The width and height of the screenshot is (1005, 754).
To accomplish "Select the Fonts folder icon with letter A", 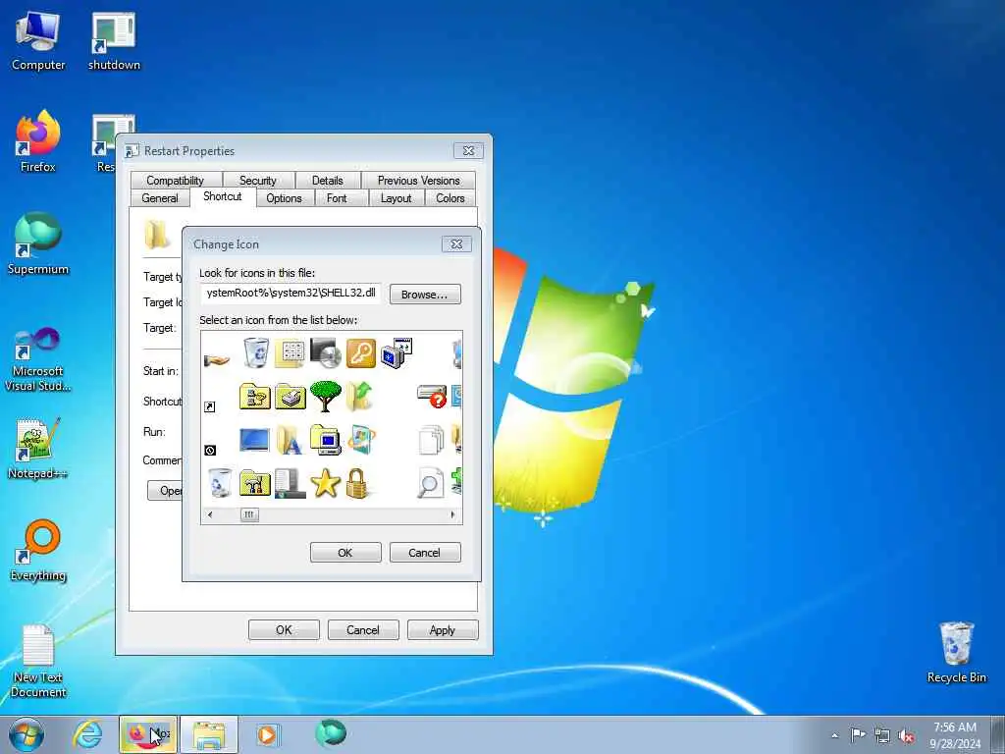I will coord(290,440).
